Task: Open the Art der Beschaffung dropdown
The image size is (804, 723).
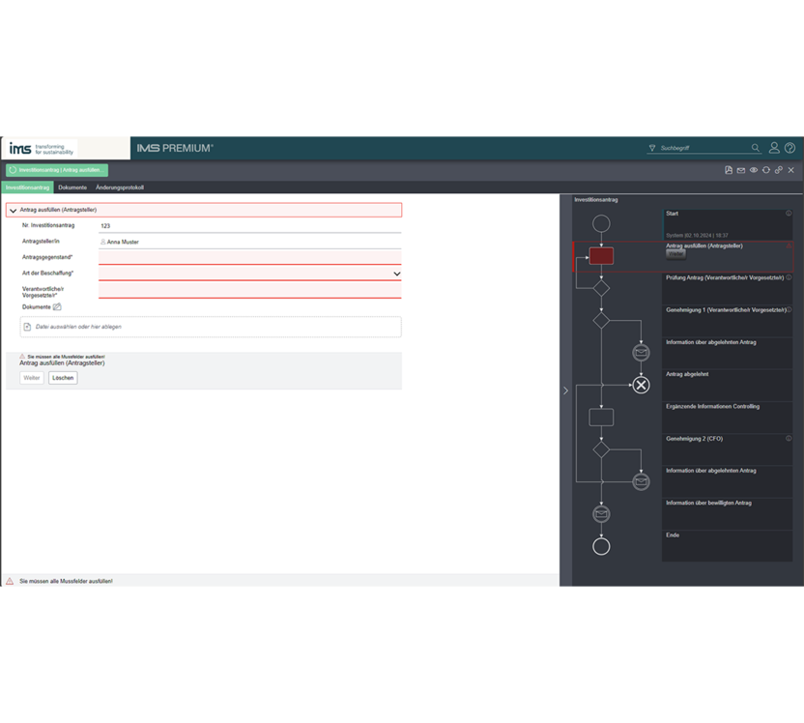Action: click(249, 274)
